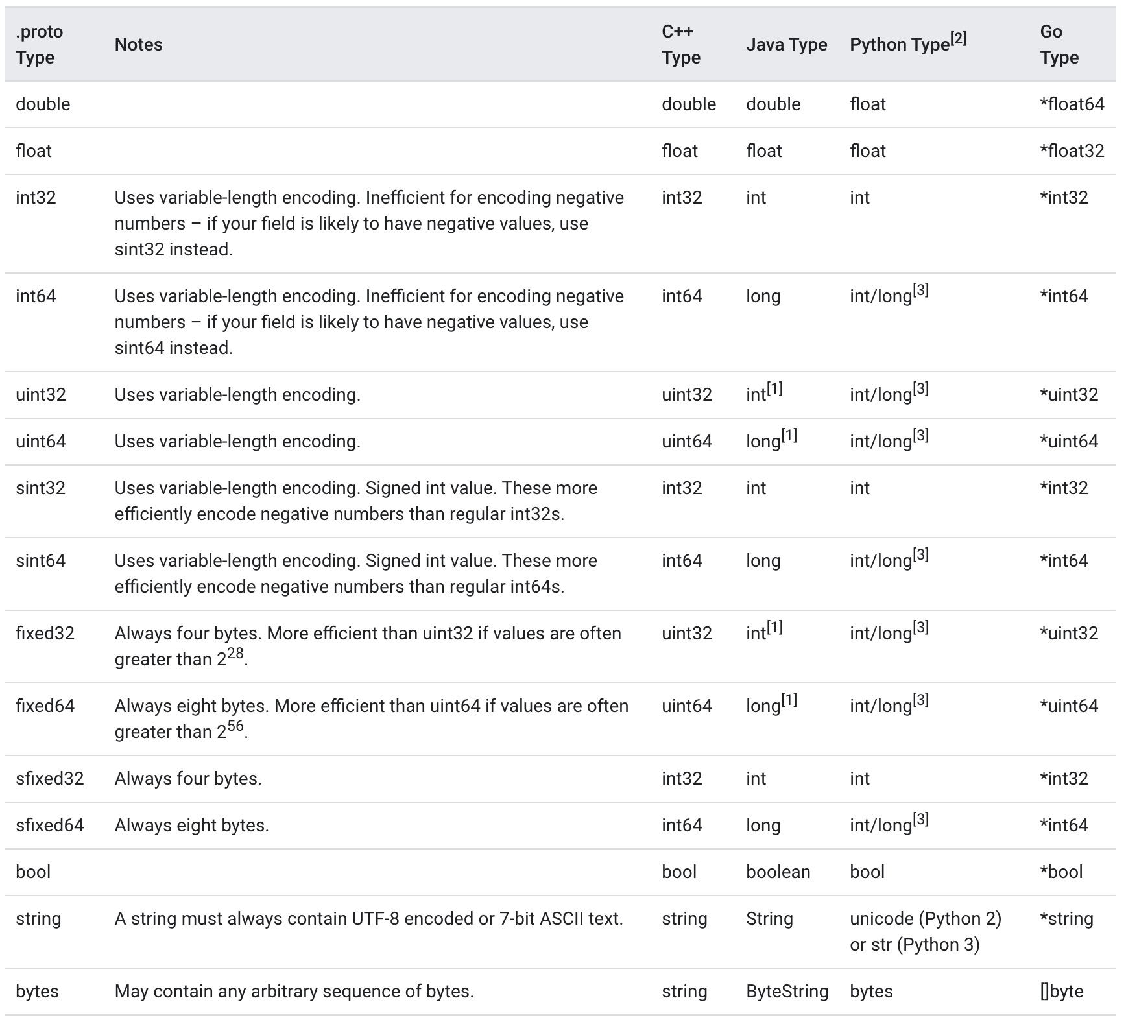Select the '*float32' Go type cell

[1072, 151]
